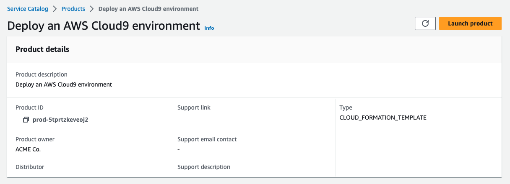Click the chevron after Service Catalog

click(55, 9)
